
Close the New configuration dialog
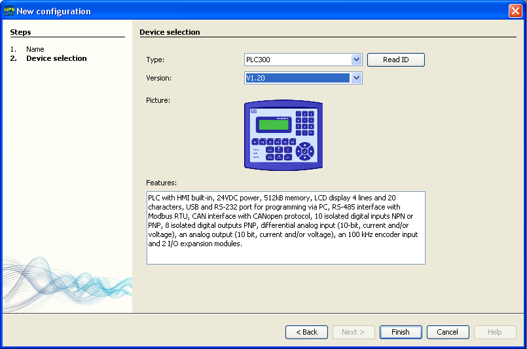click(515, 11)
